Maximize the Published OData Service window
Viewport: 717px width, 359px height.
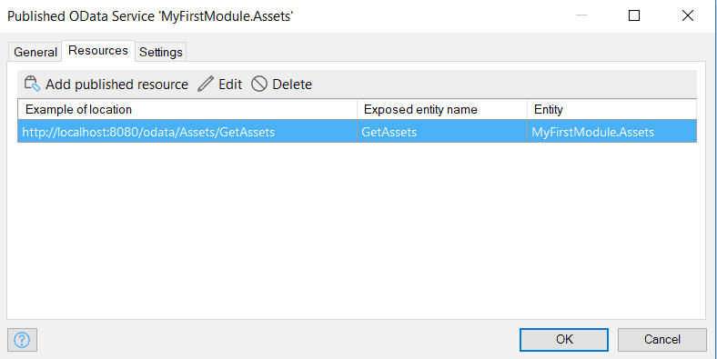point(634,16)
